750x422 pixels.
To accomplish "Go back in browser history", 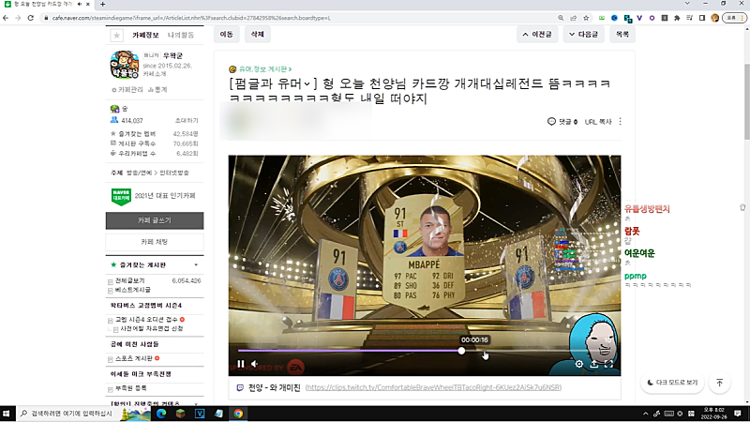I will tap(6, 18).
